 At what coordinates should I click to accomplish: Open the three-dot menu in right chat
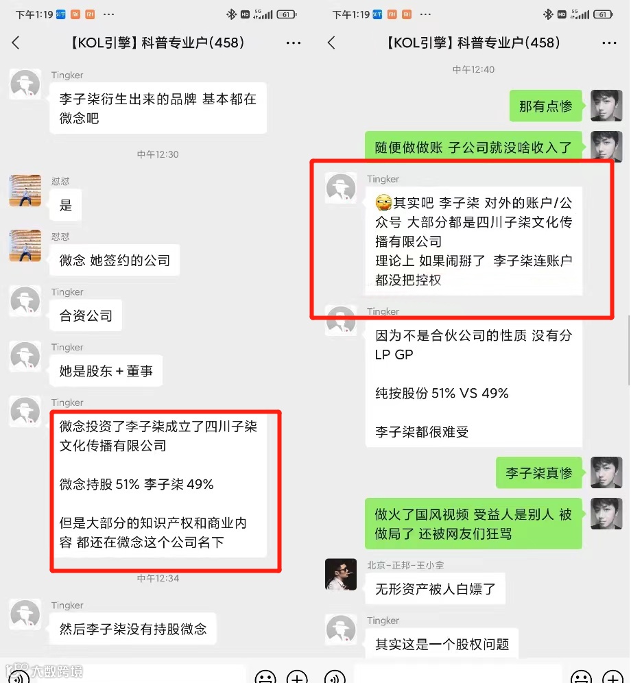pyautogui.click(x=609, y=43)
